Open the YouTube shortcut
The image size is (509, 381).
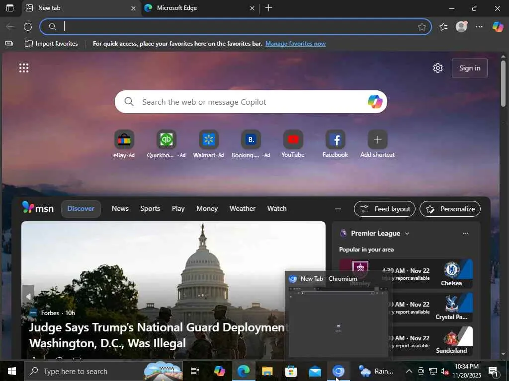coord(293,144)
